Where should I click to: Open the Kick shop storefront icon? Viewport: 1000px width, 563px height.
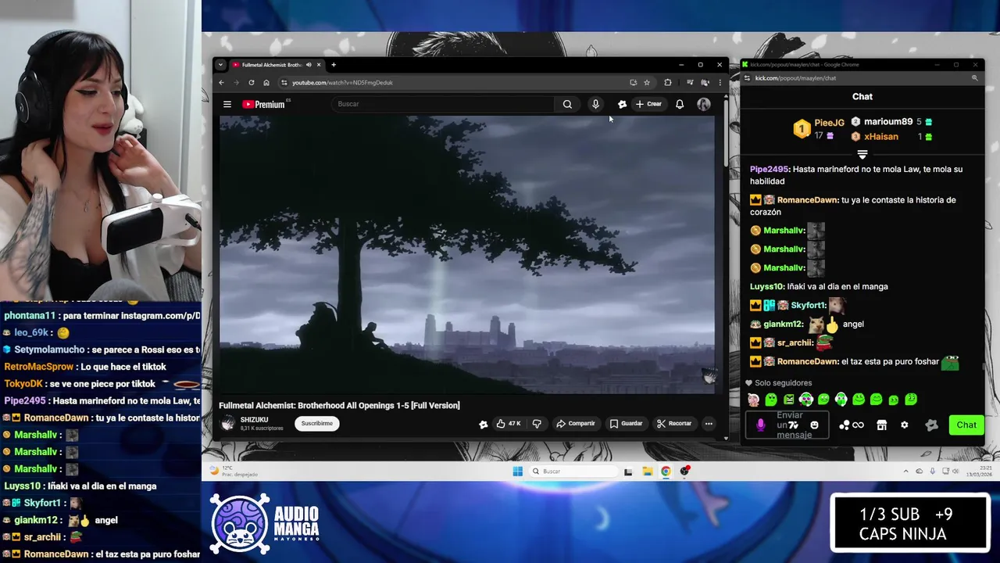[x=881, y=425]
